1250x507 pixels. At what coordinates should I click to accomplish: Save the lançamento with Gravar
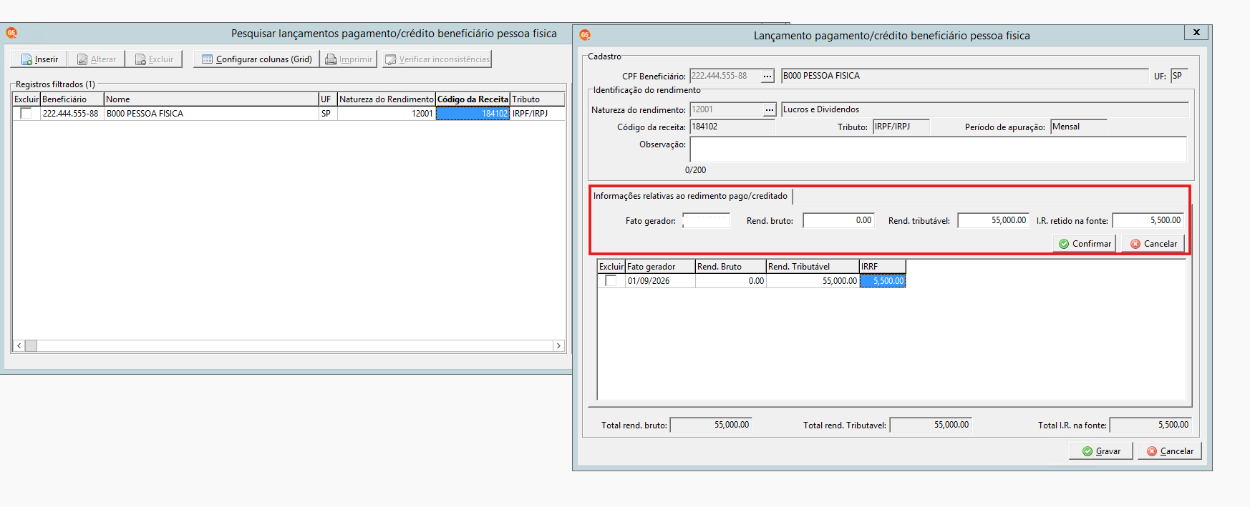pyautogui.click(x=1101, y=451)
